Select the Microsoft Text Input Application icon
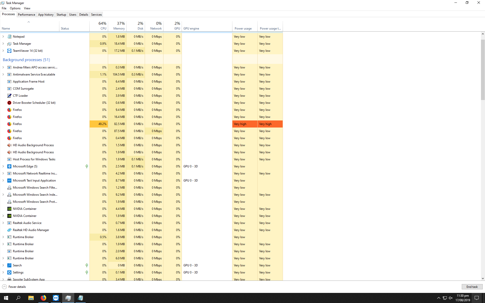 [9, 181]
